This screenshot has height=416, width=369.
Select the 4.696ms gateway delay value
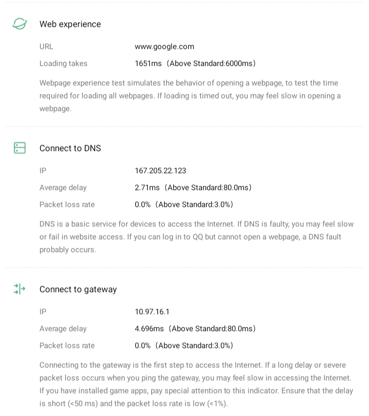(x=195, y=329)
